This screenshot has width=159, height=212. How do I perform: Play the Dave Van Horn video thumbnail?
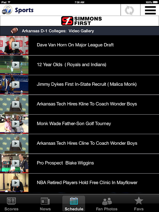[14, 45]
